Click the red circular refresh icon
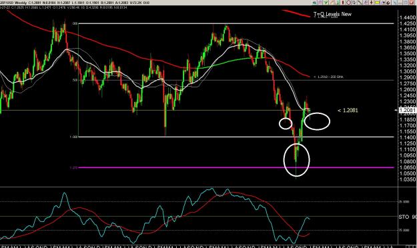Screen dimensions: 417x248 (x=348, y=3)
